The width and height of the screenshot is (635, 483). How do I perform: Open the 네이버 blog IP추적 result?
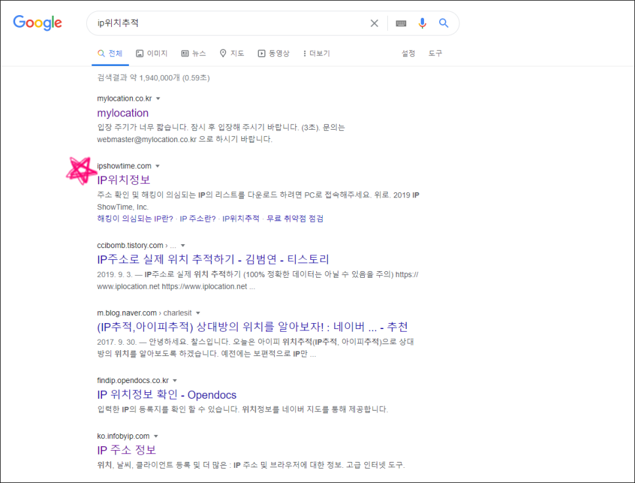click(x=252, y=327)
